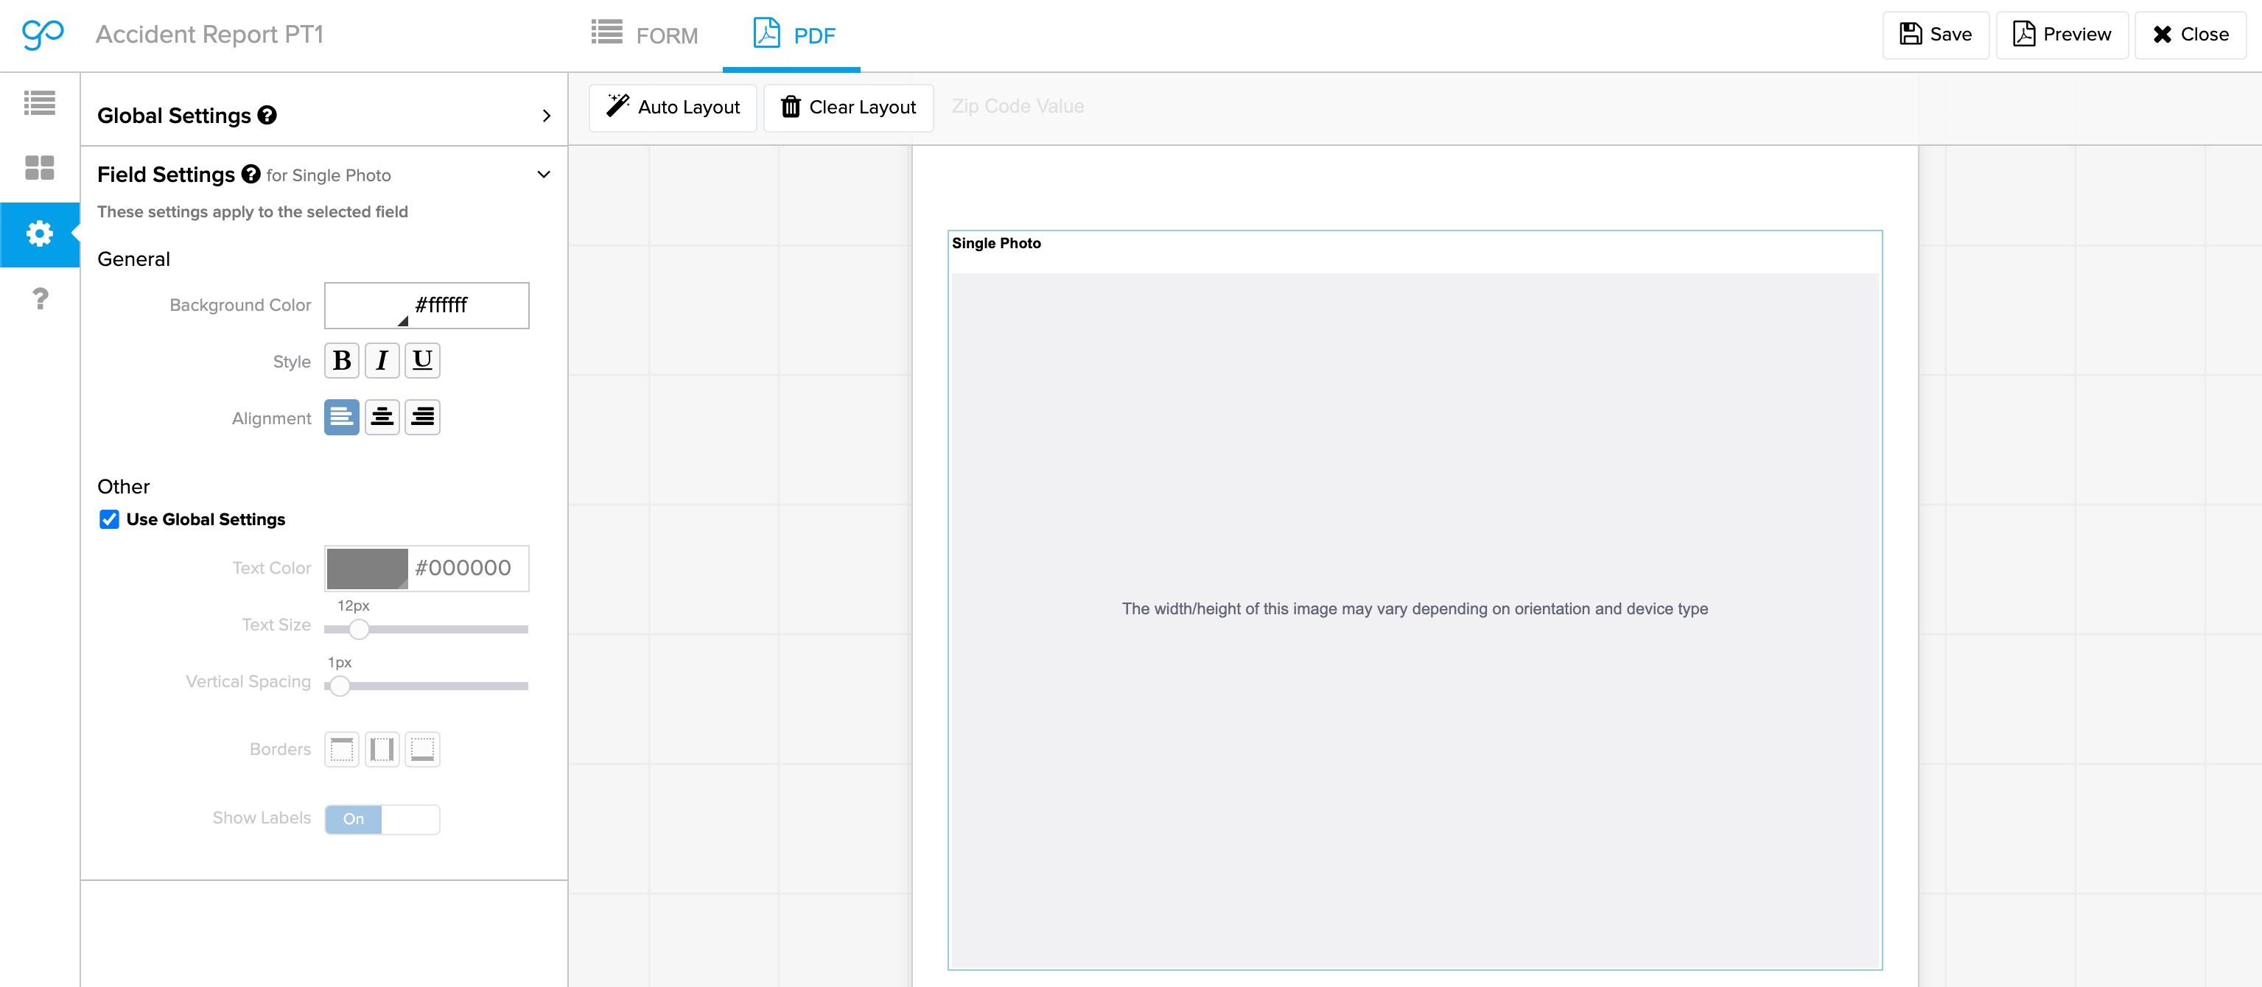Toggle bold style
Screen dimensions: 2262x987
[x=342, y=360]
